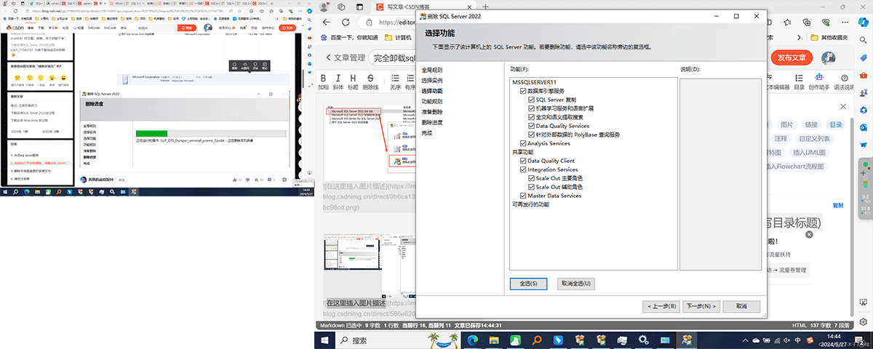Select 可再发行的功能 entry in feature tree
Viewport: 873px width, 349px height.
[530, 205]
